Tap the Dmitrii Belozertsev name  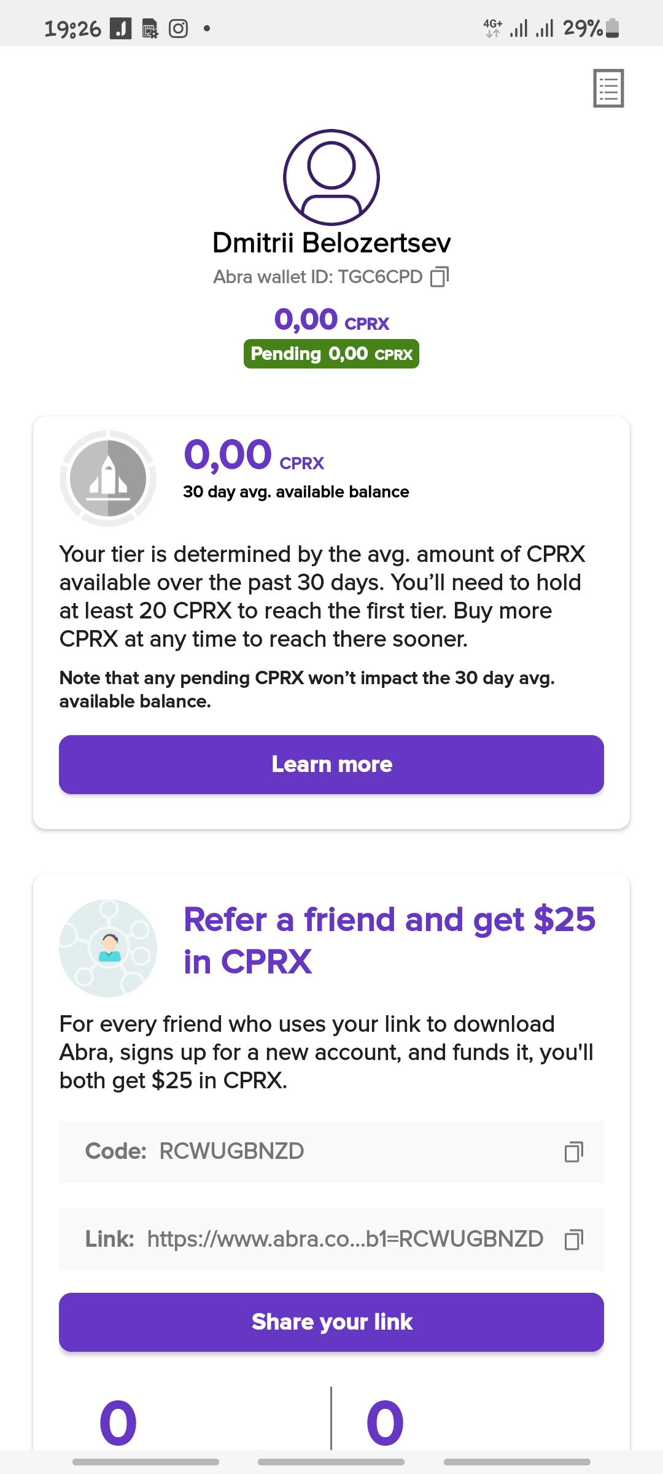click(331, 243)
